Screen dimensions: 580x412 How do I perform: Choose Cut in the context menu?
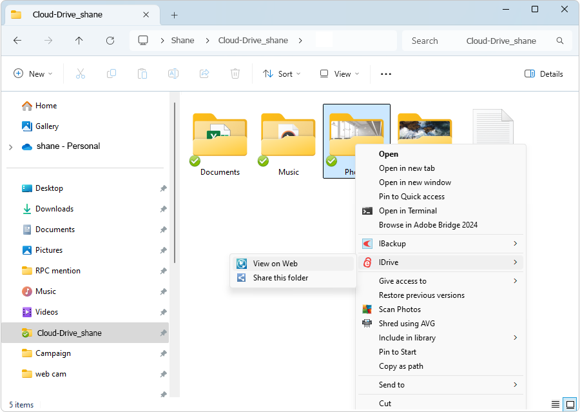pyautogui.click(x=385, y=403)
